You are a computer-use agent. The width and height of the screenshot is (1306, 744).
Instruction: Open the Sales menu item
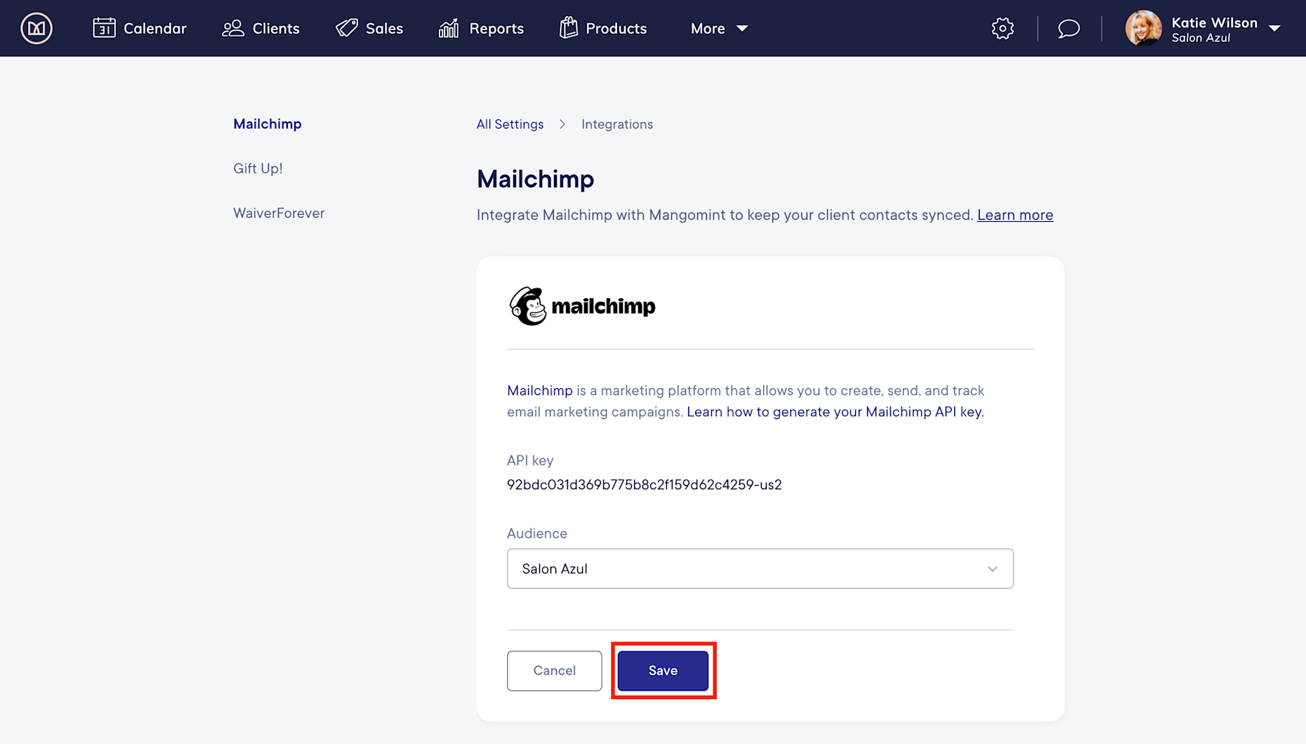pyautogui.click(x=369, y=28)
